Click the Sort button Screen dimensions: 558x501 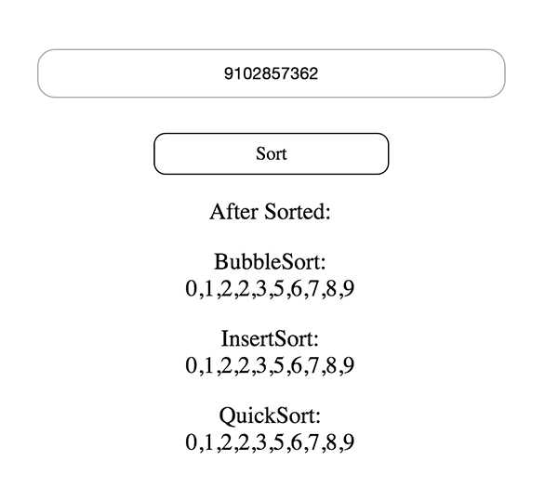click(272, 153)
